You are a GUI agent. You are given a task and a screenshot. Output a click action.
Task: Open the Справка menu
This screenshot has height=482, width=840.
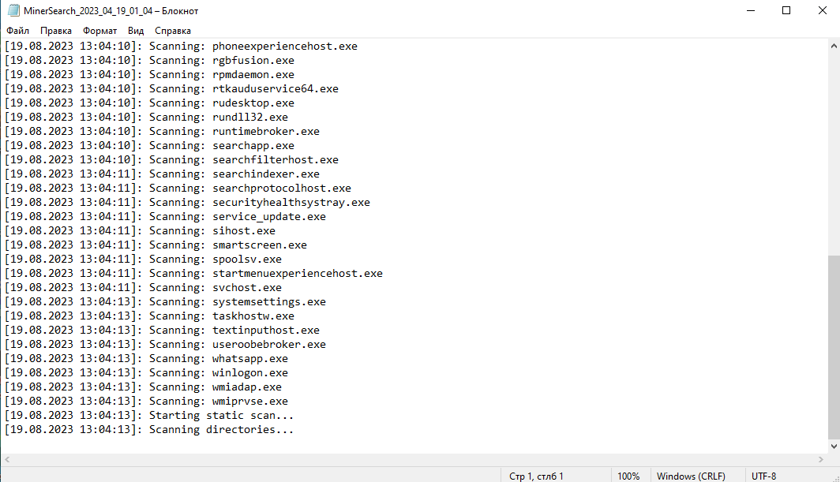(172, 31)
